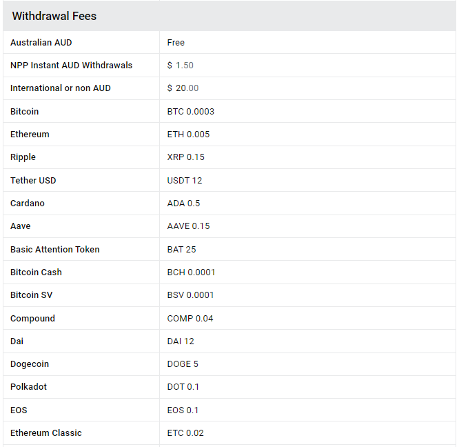The width and height of the screenshot is (459, 447).
Task: Select the Dogecoin row label
Action: click(x=30, y=364)
